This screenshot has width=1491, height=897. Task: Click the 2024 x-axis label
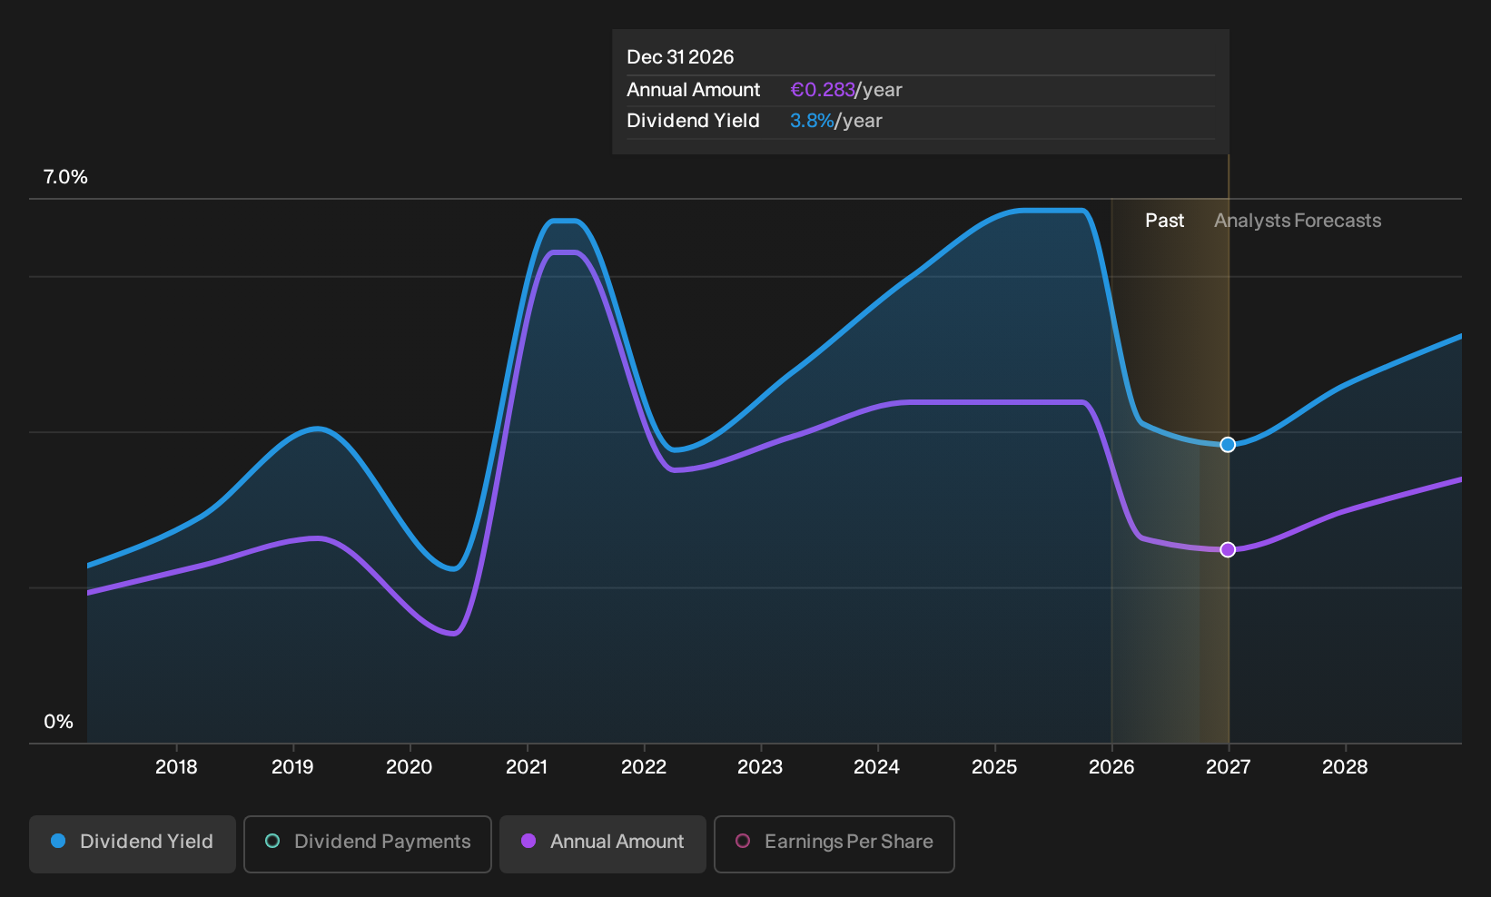coord(877,767)
